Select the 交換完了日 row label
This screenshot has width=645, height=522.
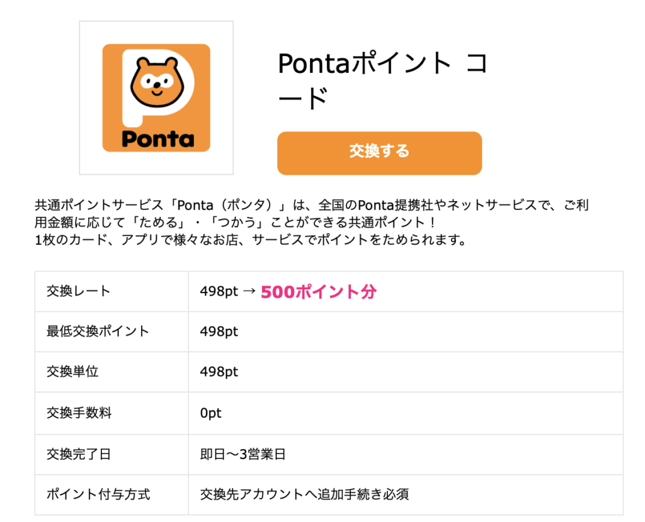[78, 454]
